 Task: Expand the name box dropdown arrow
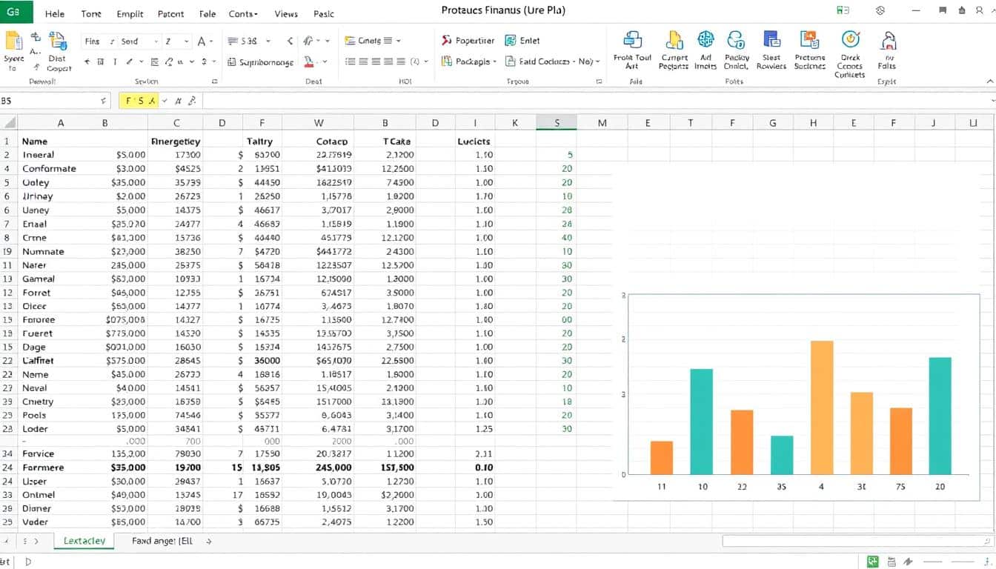(103, 101)
